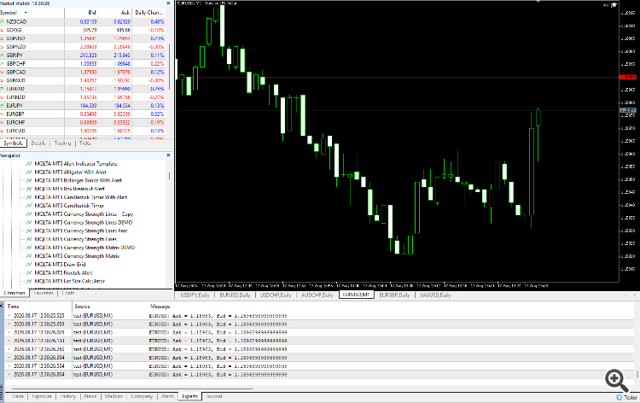Click the up-trend arrow icon beside NZDCAD

click(x=3, y=21)
